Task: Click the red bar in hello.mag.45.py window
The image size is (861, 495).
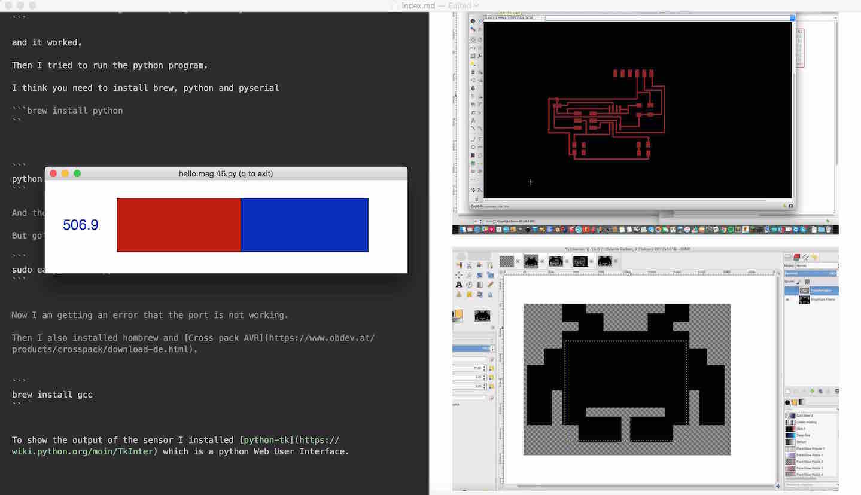Action: (178, 225)
